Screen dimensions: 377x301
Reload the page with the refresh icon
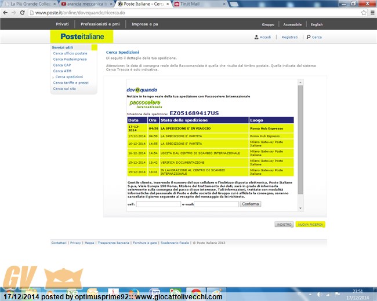click(23, 13)
